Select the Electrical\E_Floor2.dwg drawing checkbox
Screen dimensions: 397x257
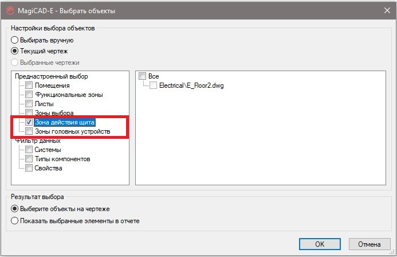point(153,85)
